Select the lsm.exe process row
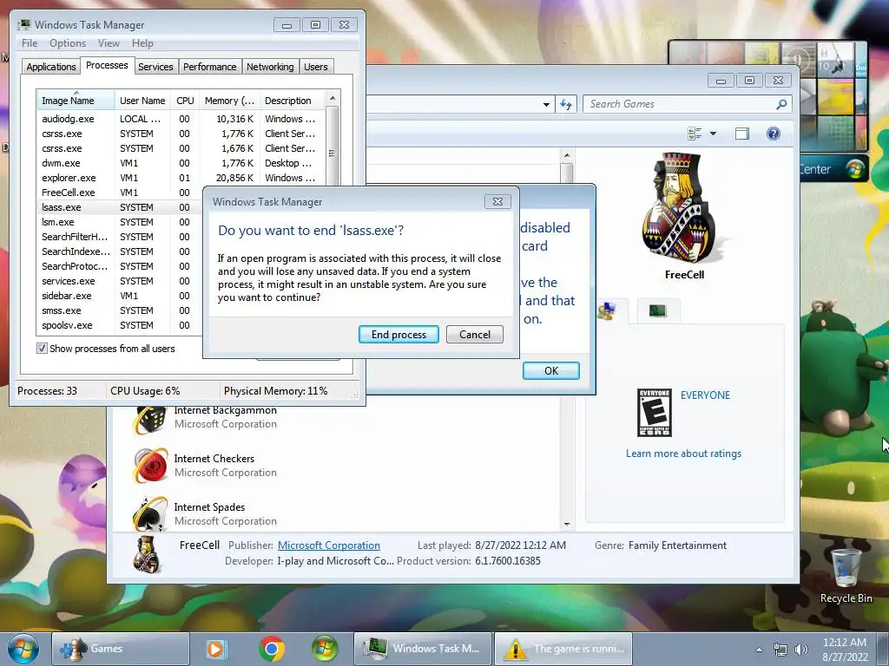The width and height of the screenshot is (889, 666). 120,222
